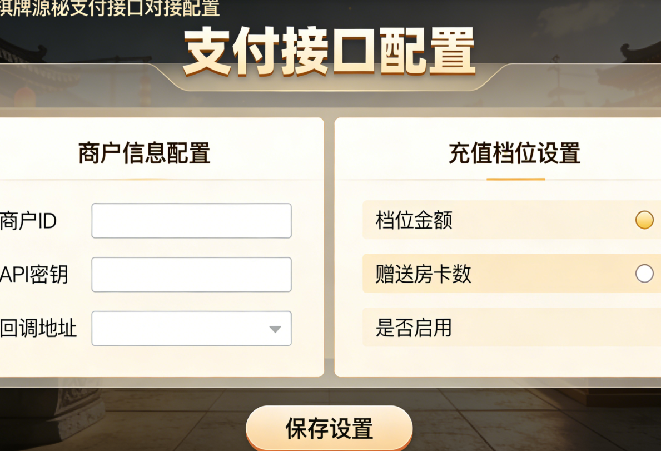Click the page title 支付接口配置
This screenshot has height=451, width=661.
(x=330, y=49)
